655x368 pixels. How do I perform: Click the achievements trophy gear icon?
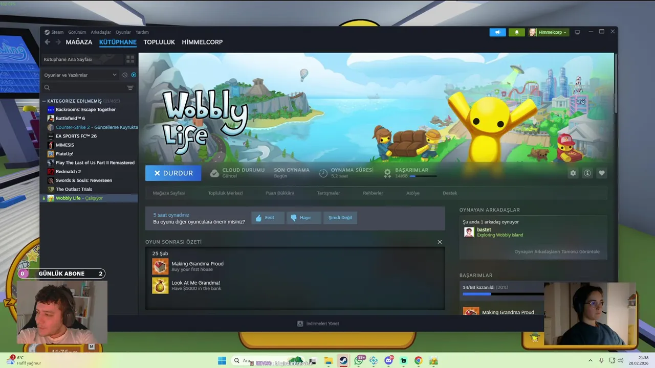tap(387, 173)
